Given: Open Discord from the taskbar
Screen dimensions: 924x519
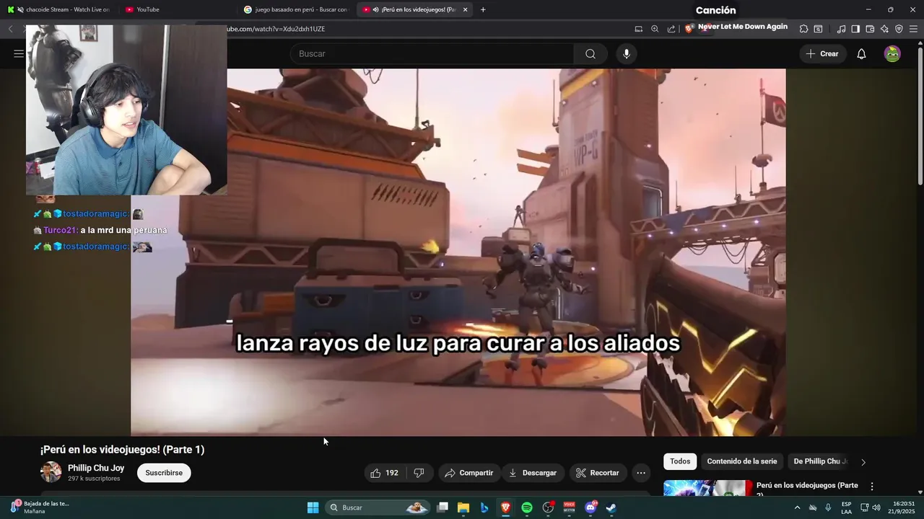Looking at the screenshot, I should (x=590, y=507).
